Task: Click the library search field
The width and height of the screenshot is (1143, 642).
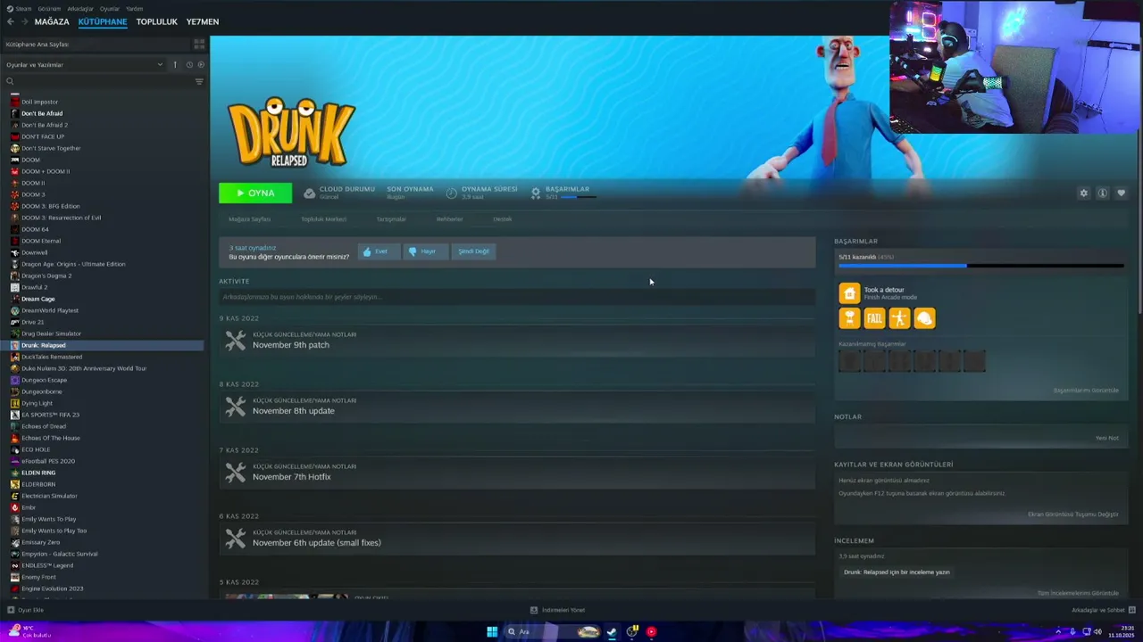Action: click(98, 81)
